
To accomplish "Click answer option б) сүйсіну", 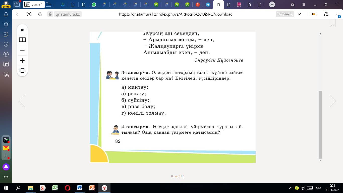I will (x=135, y=100).
